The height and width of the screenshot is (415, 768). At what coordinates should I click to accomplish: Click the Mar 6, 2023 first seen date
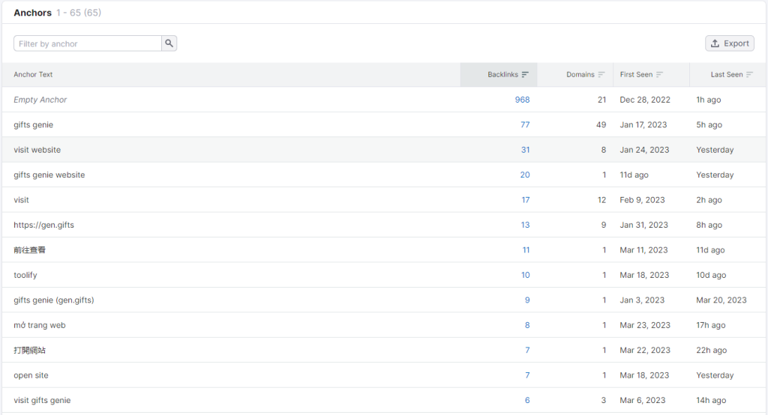click(643, 400)
